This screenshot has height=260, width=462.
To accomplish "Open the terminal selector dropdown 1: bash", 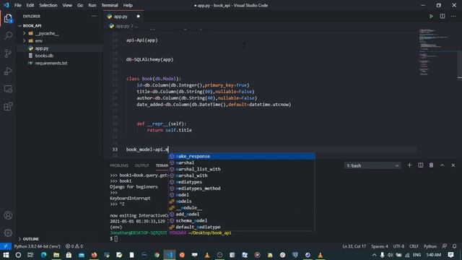I will pos(372,165).
